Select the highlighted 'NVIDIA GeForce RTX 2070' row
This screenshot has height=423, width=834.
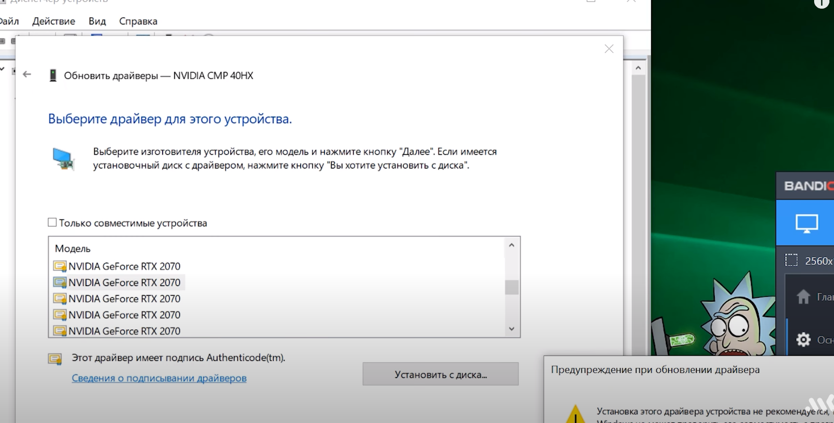click(118, 283)
